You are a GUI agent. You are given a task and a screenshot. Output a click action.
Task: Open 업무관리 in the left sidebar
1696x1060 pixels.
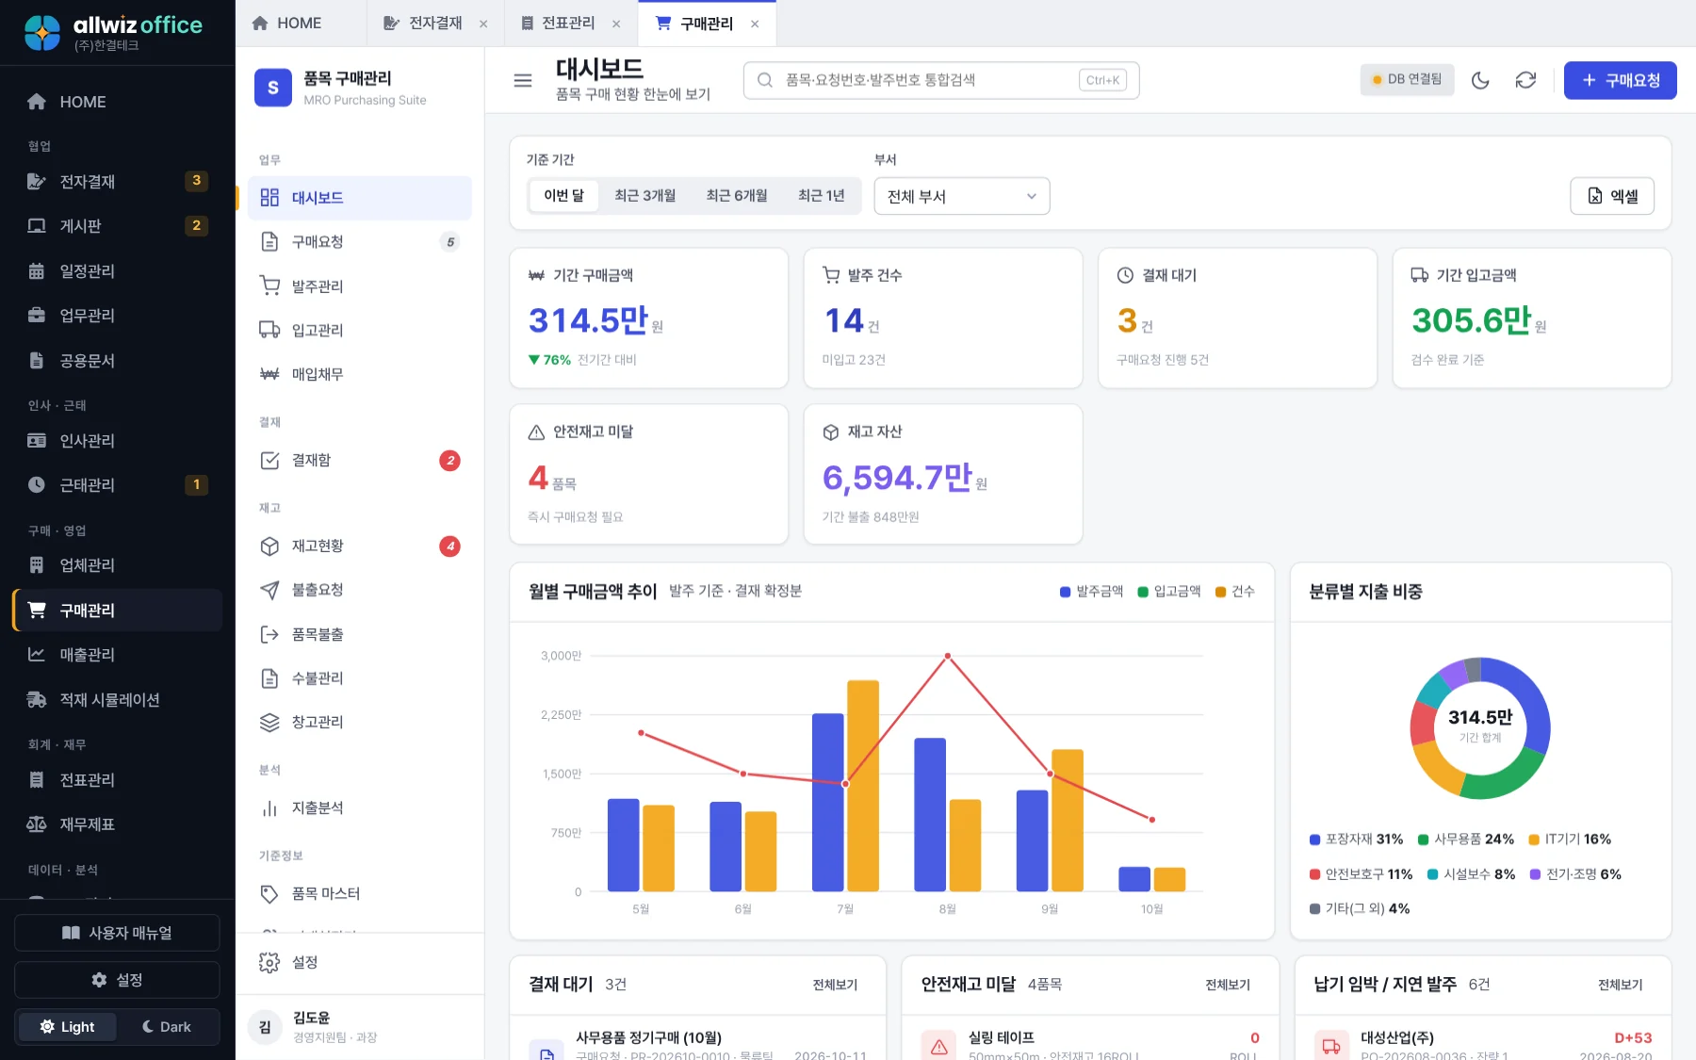pos(118,315)
